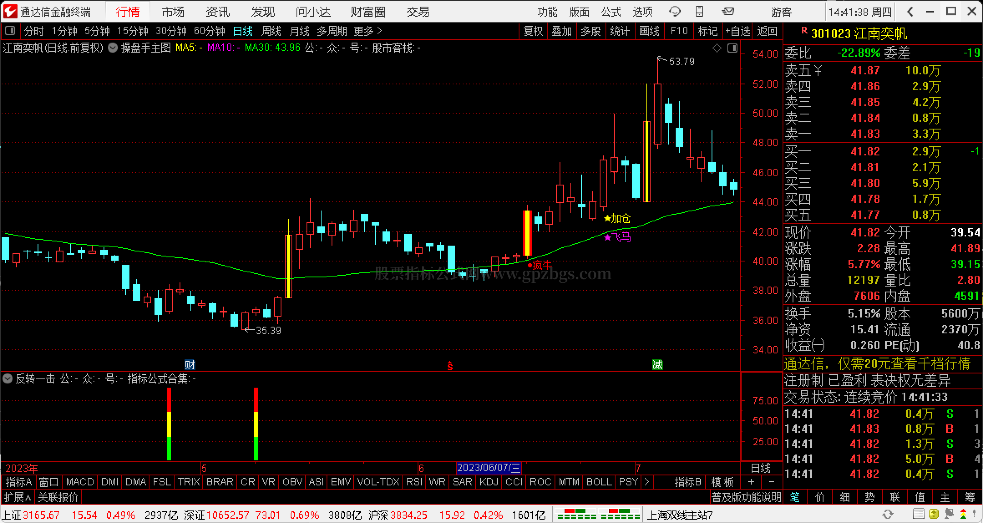Click the satellite dish icon in status bar
983x523 pixels.
pos(949,514)
